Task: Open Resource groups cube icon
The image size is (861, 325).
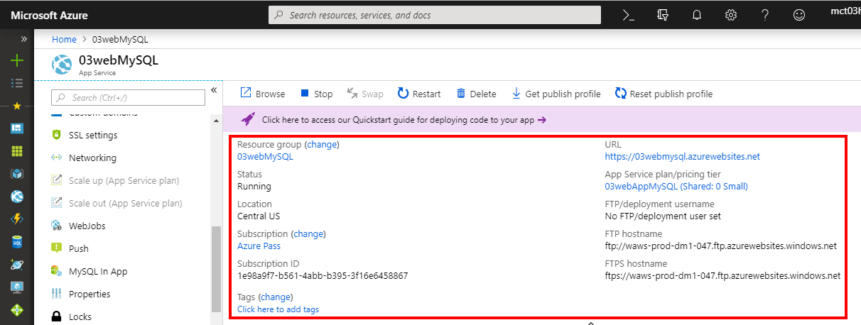Action: pyautogui.click(x=17, y=174)
